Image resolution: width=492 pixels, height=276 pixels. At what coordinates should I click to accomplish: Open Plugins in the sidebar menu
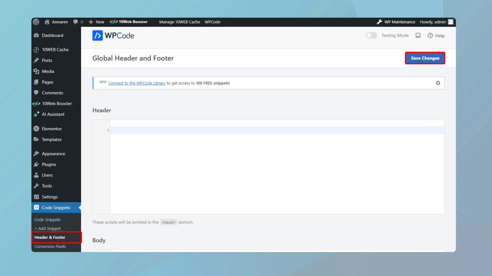(x=49, y=164)
